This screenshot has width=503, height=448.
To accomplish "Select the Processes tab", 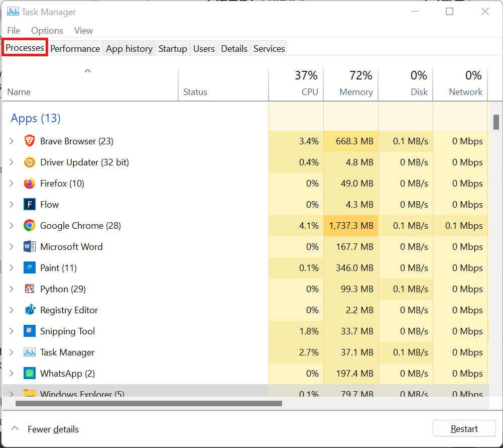I will tap(25, 48).
